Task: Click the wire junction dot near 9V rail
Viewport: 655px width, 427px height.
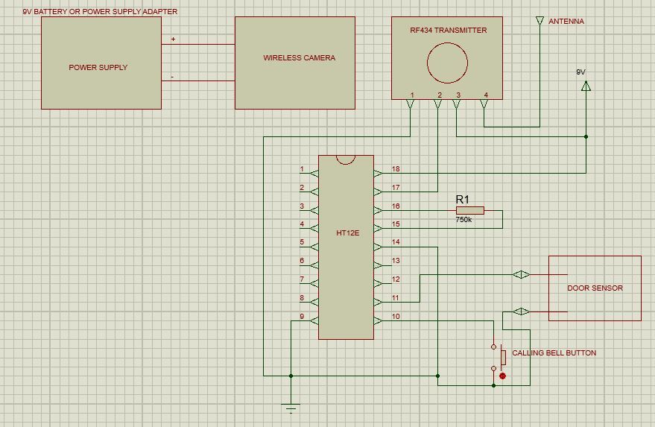Action: click(x=586, y=136)
